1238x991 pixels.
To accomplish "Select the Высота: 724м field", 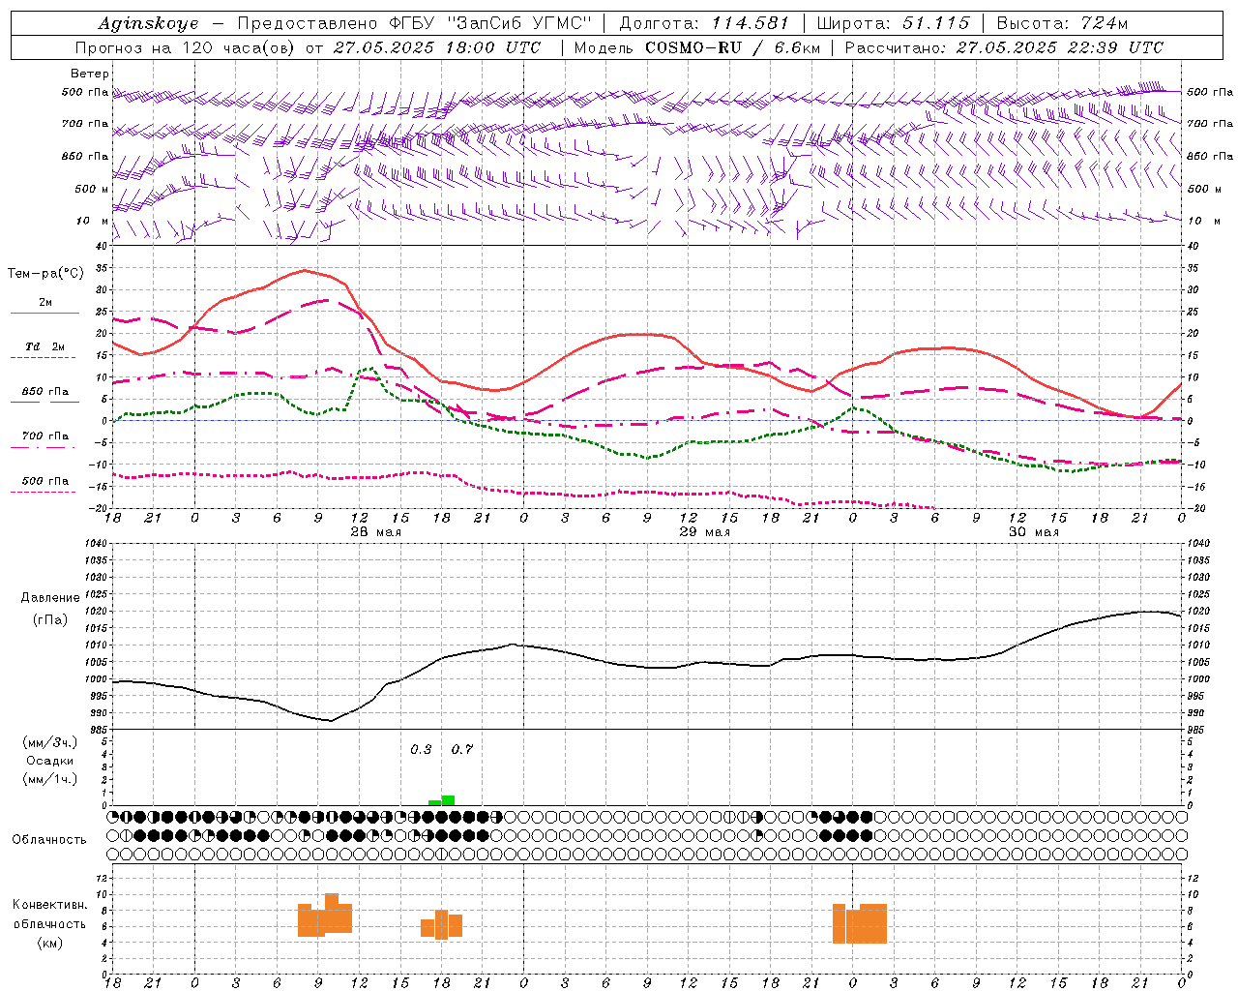I will [1062, 23].
